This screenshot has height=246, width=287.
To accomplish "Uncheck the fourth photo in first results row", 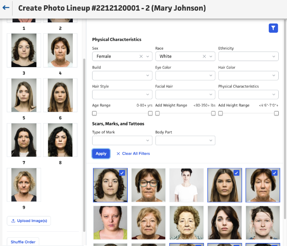I will pyautogui.click(x=236, y=173).
